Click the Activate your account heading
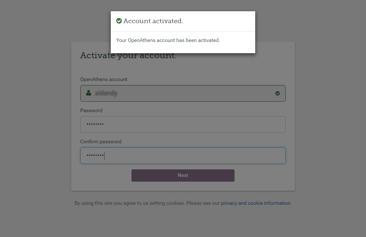 (128, 55)
